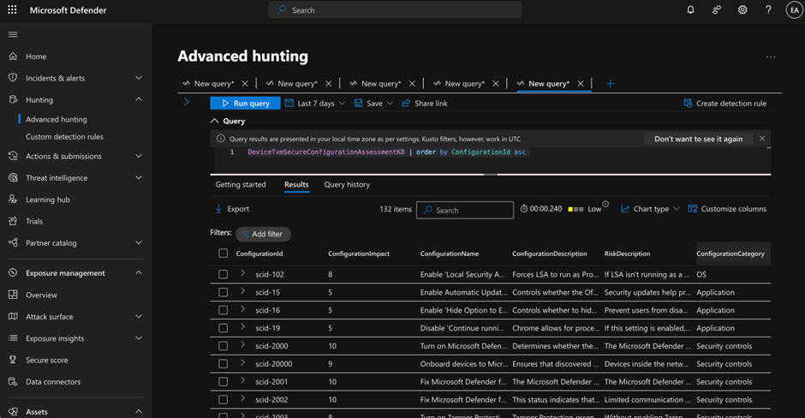The width and height of the screenshot is (805, 418).
Task: Check the scid-15 row checkbox
Action: coord(223,292)
